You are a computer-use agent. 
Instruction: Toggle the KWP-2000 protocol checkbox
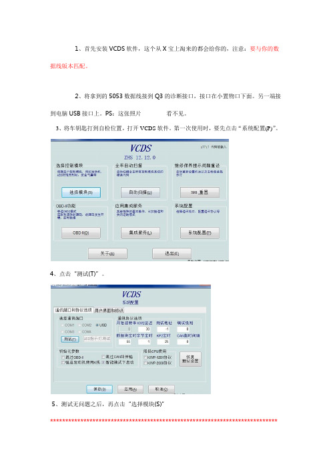[x=145, y=363]
